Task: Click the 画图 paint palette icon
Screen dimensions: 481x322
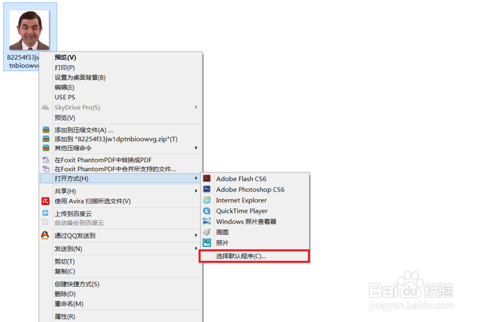Action: point(207,232)
